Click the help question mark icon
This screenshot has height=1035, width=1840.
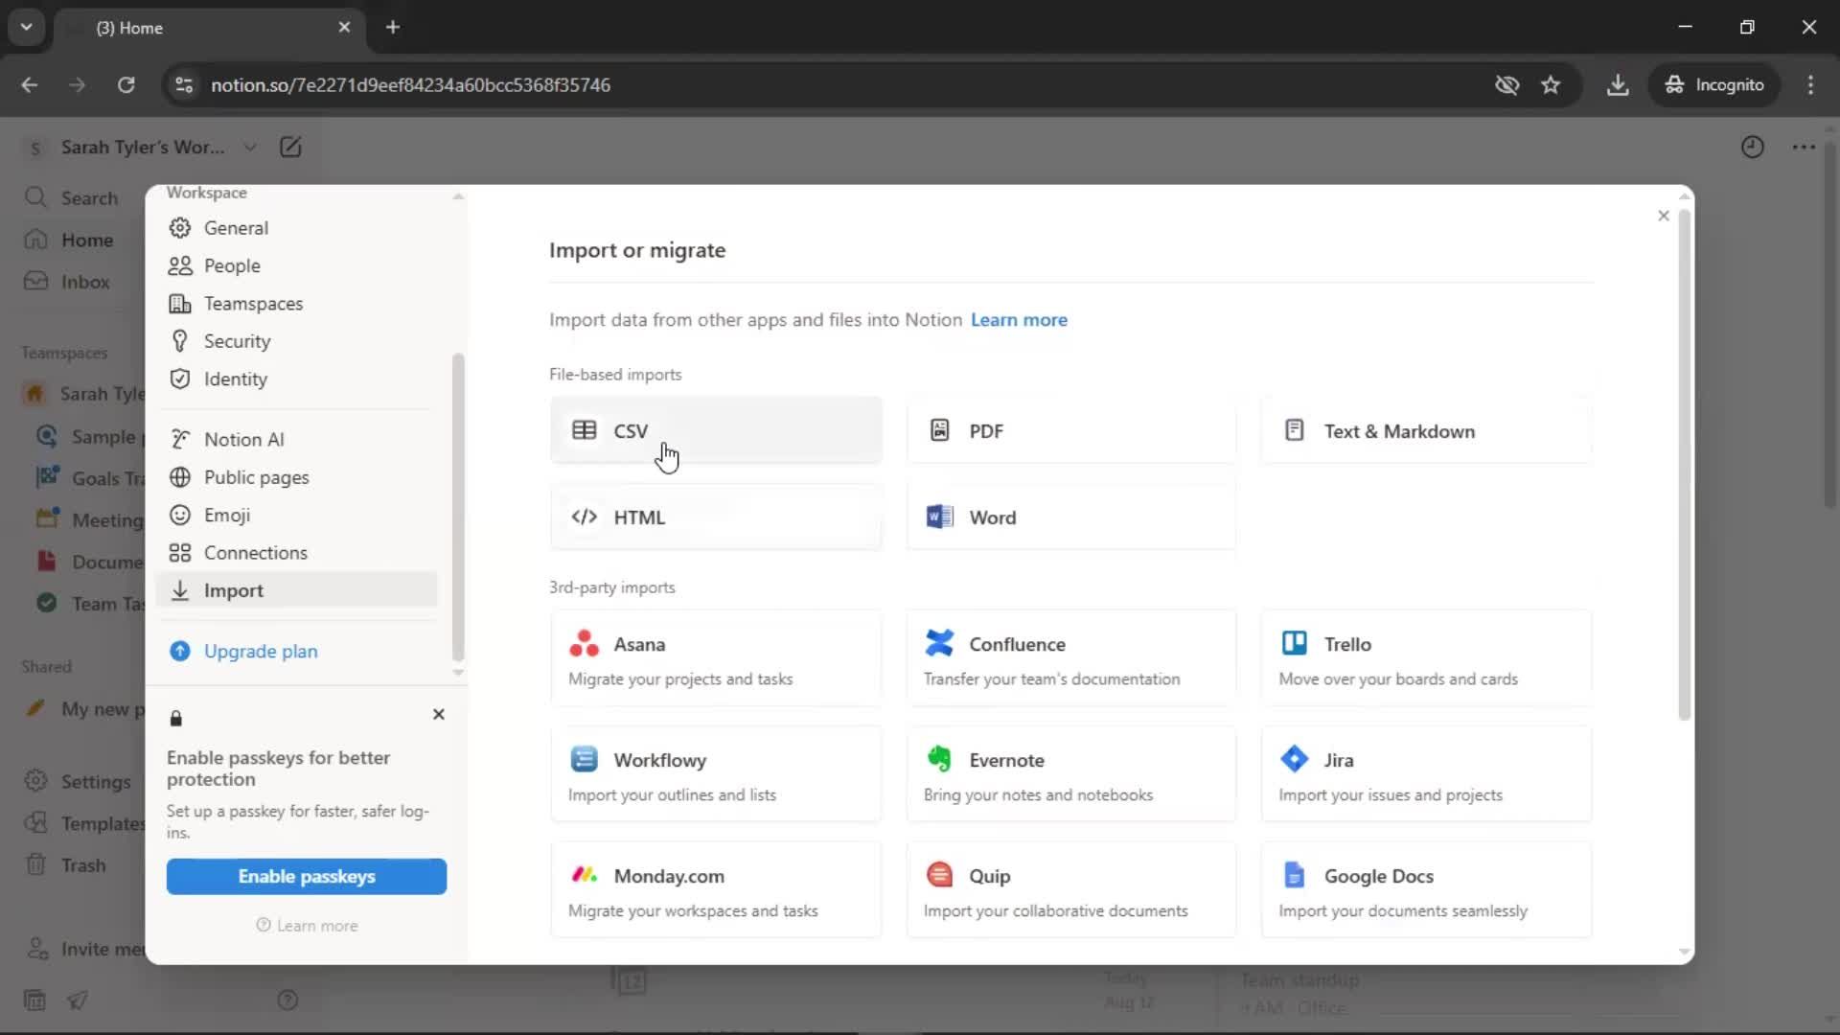point(287,1000)
